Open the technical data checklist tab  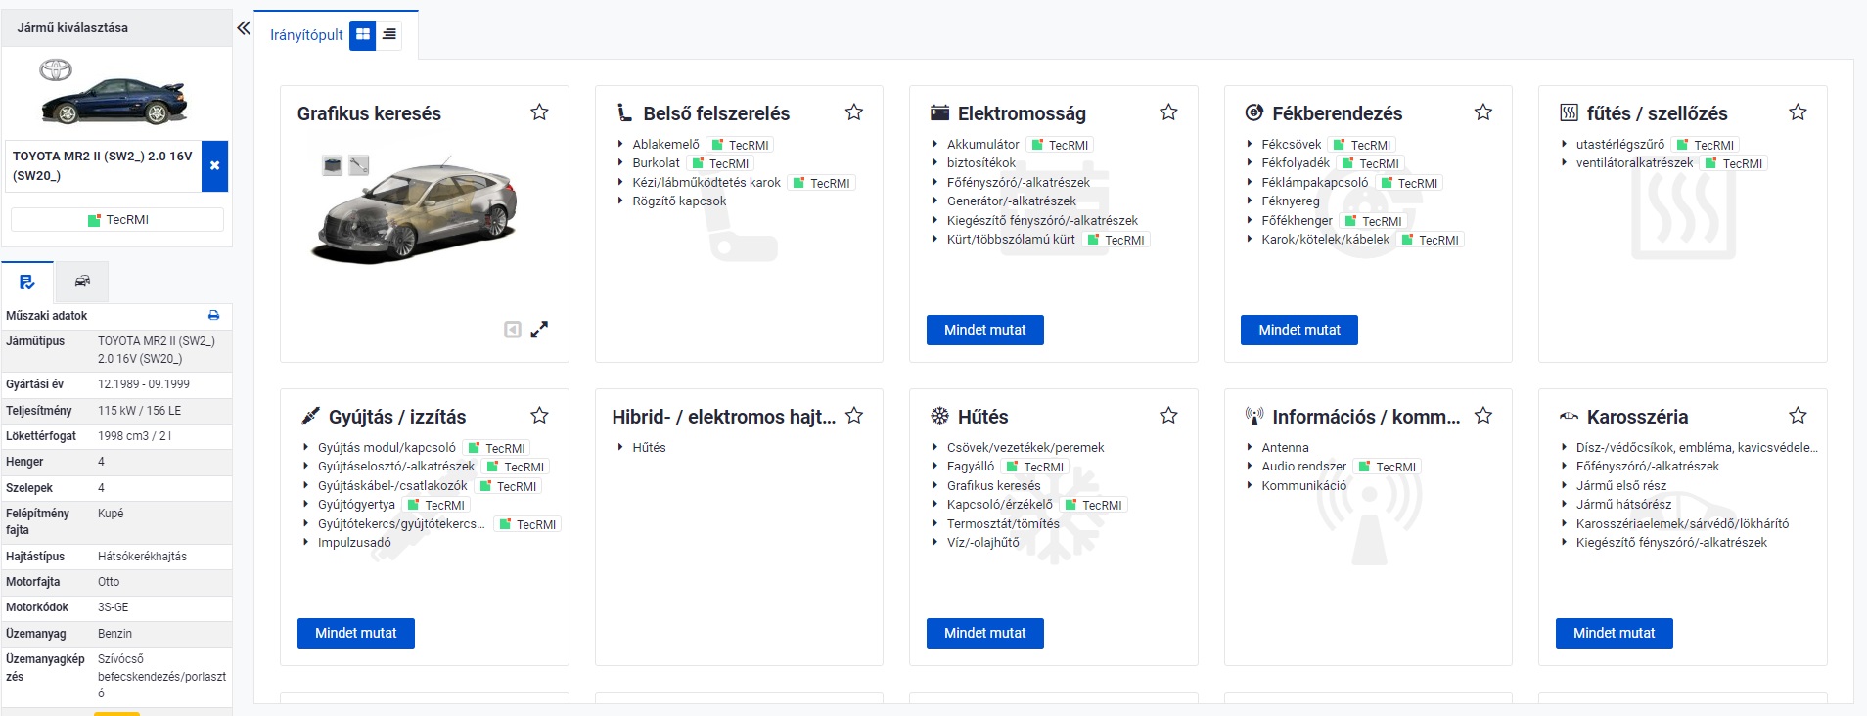click(27, 282)
